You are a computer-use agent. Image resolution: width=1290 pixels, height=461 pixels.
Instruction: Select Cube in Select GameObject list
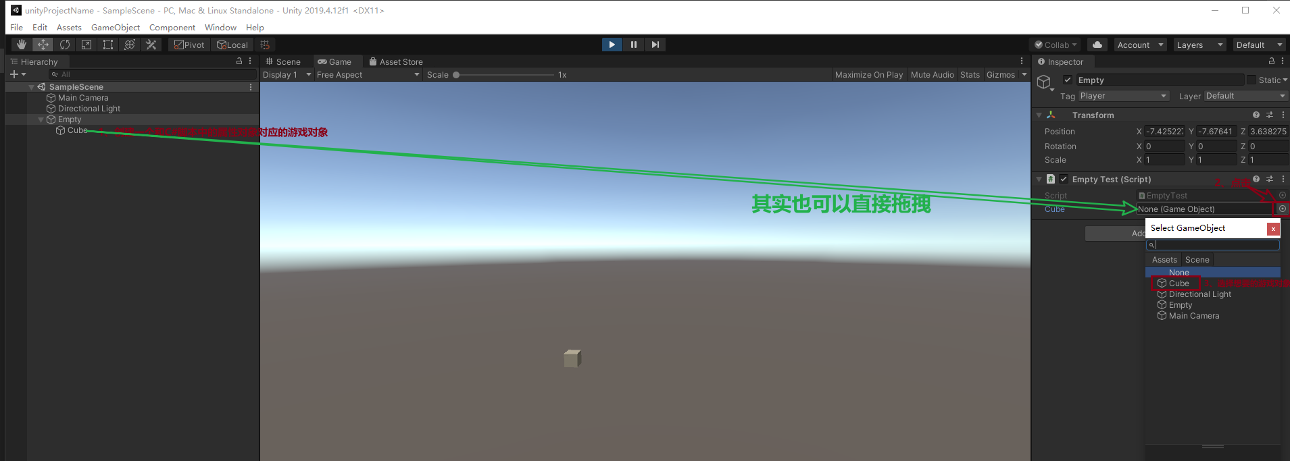1179,283
